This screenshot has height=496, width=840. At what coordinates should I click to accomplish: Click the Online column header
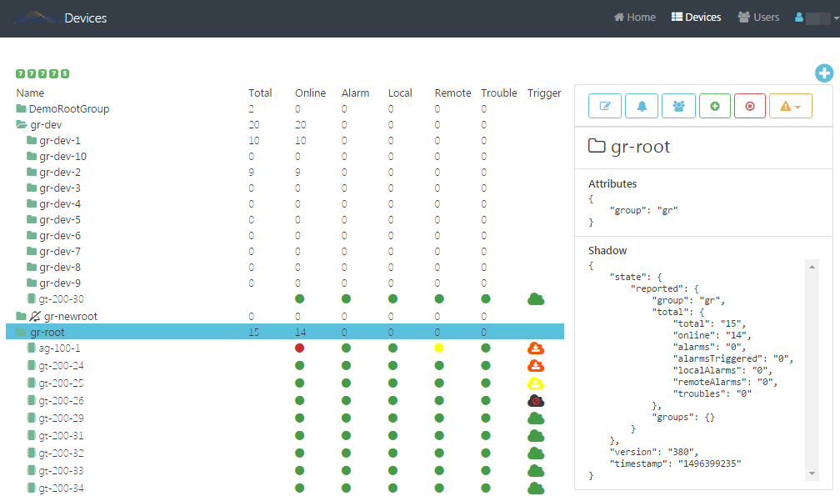pos(310,93)
